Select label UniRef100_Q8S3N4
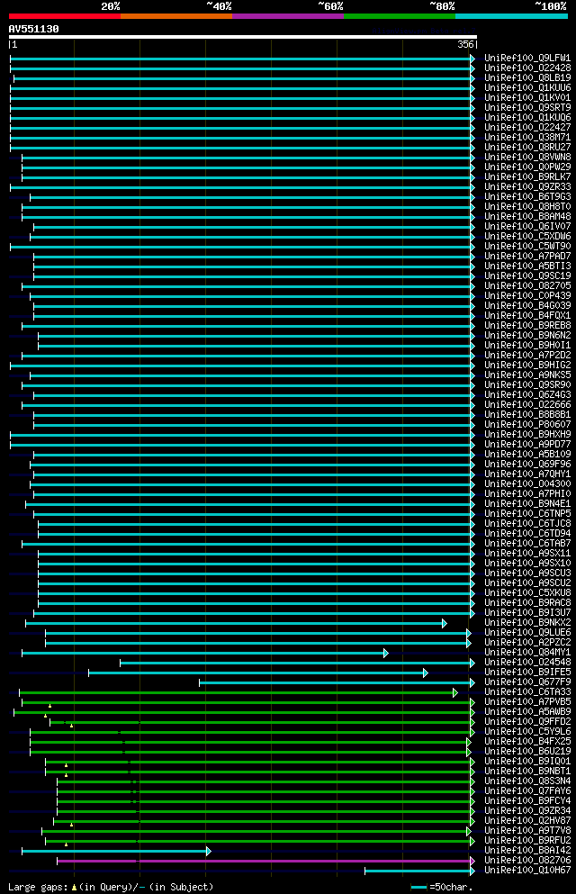 coord(527,781)
